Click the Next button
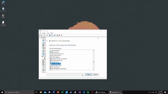 tap(88, 74)
